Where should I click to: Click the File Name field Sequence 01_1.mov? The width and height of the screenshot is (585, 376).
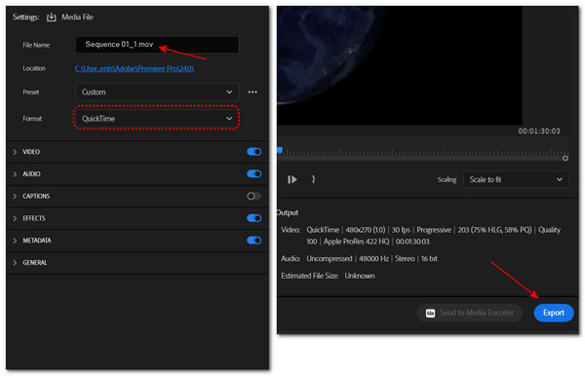pos(157,45)
